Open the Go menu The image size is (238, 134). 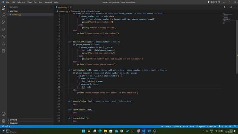coord(35,2)
